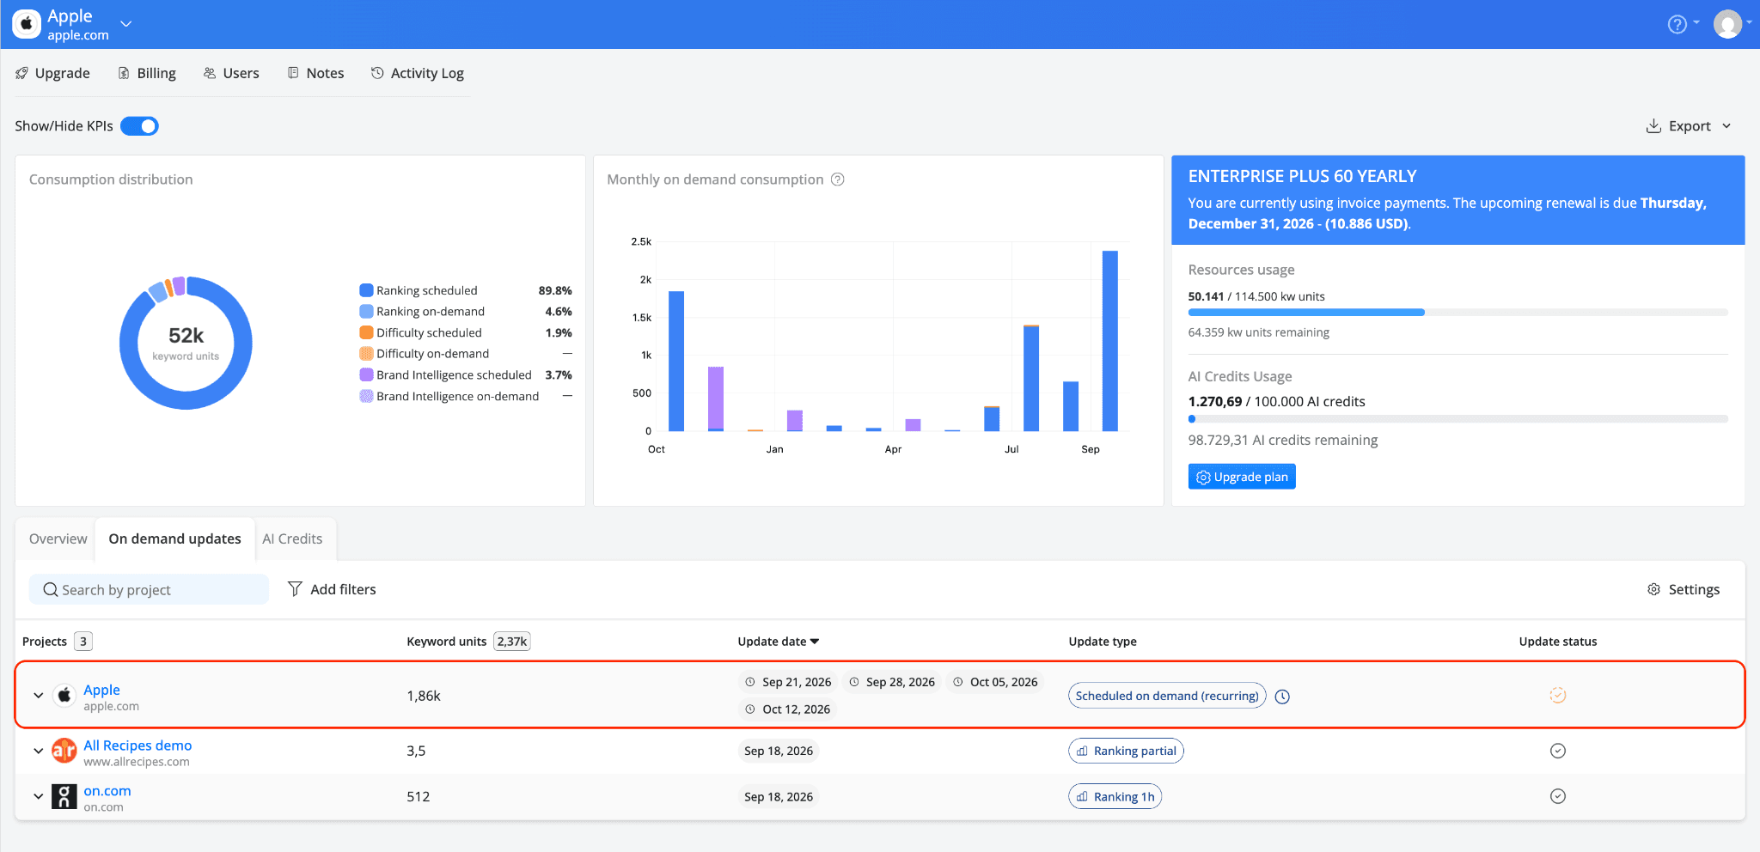Open the account switcher chevron beside Apple

coord(126,24)
